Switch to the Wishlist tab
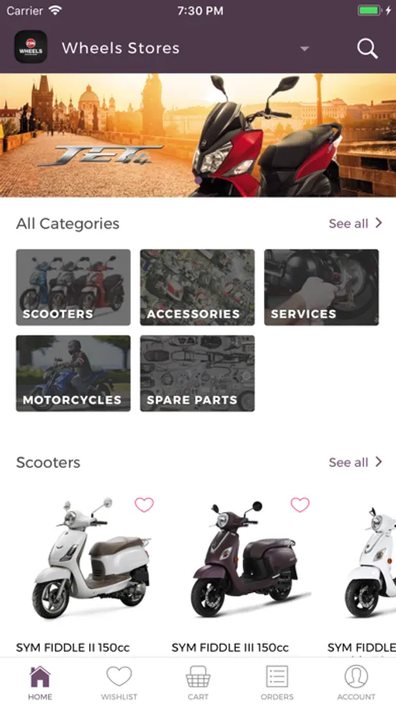Image resolution: width=396 pixels, height=704 pixels. point(119,683)
